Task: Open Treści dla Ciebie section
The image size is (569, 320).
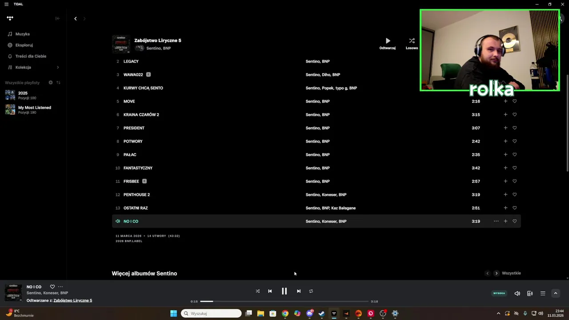Action: pyautogui.click(x=31, y=56)
